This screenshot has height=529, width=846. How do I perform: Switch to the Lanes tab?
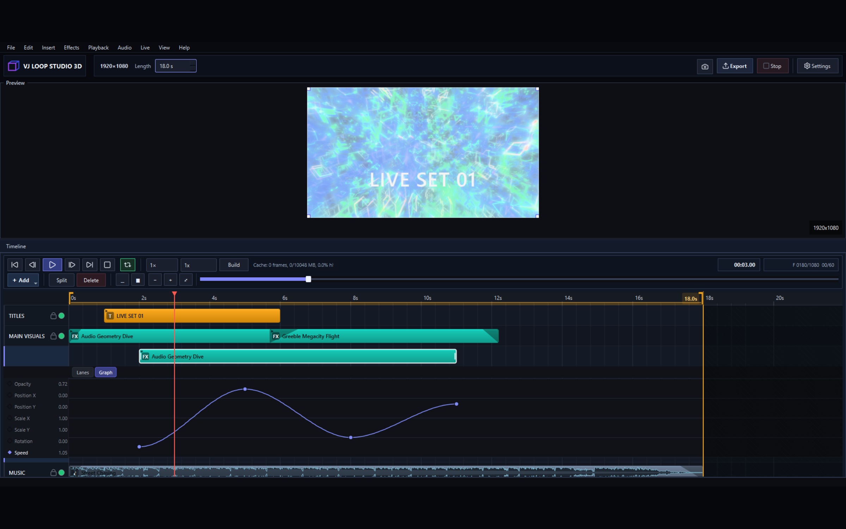83,372
